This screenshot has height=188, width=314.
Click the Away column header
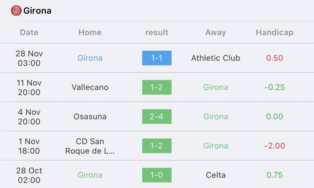pyautogui.click(x=216, y=32)
